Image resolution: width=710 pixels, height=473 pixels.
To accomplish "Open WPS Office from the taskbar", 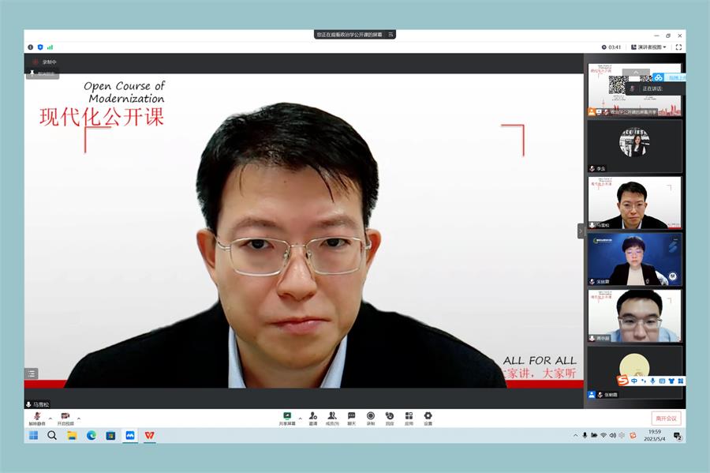I will (x=149, y=435).
